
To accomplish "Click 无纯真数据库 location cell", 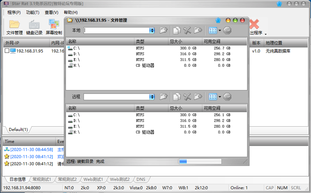I will pyautogui.click(x=278, y=51).
